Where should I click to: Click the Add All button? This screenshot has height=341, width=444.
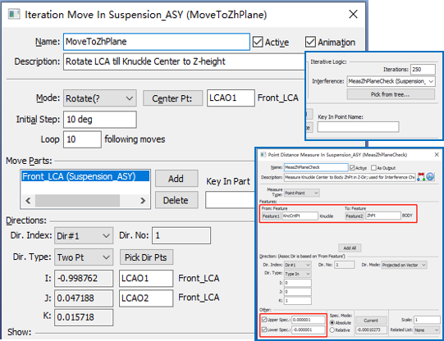(350, 248)
